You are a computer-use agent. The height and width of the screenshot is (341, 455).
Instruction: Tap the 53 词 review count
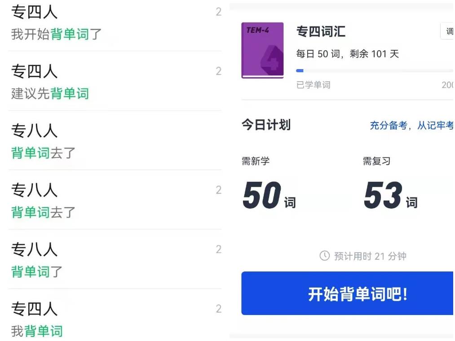point(391,195)
